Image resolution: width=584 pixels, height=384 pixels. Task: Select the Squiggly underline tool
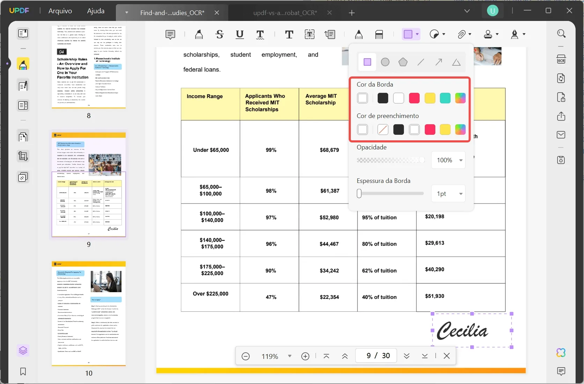[x=260, y=34]
